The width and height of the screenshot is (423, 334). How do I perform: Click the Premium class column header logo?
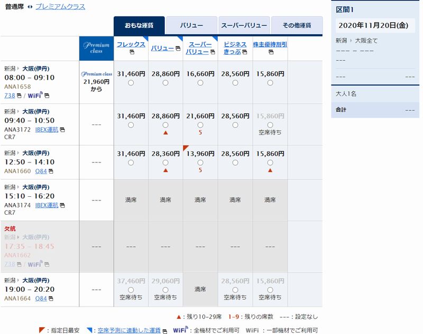point(96,49)
